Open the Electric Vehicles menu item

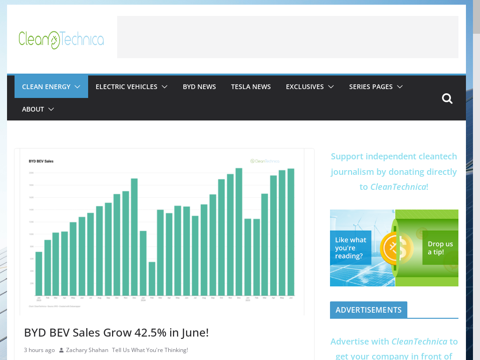127,87
